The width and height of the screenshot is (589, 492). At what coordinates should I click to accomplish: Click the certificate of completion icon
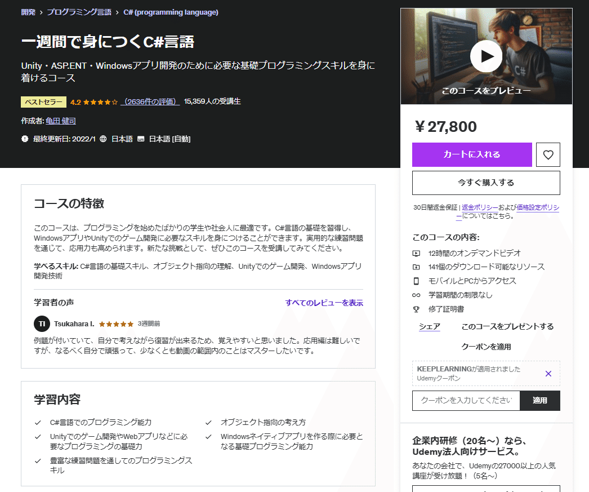[417, 308]
